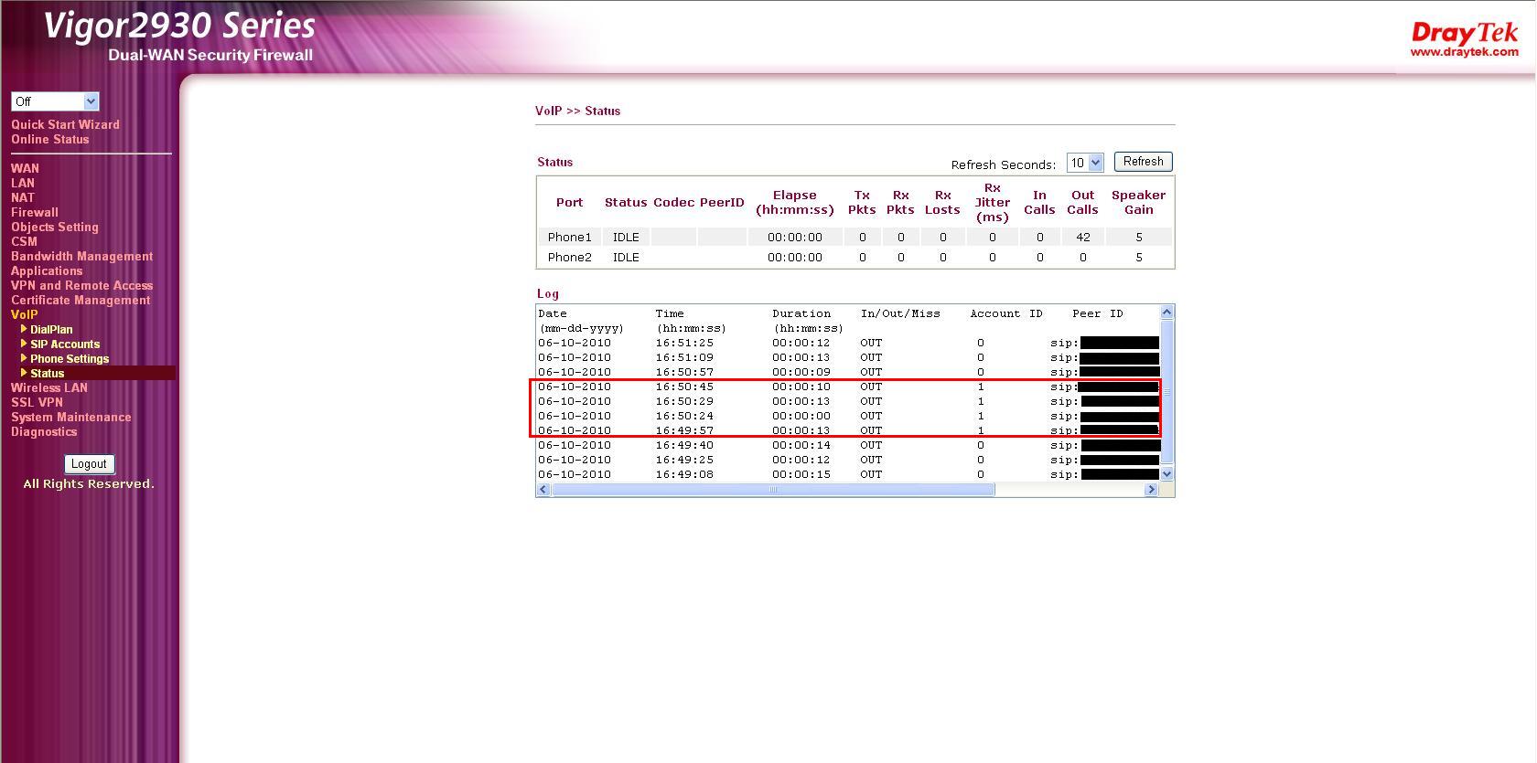Click the Phone1 port cell
This screenshot has height=763, width=1537.
point(569,238)
